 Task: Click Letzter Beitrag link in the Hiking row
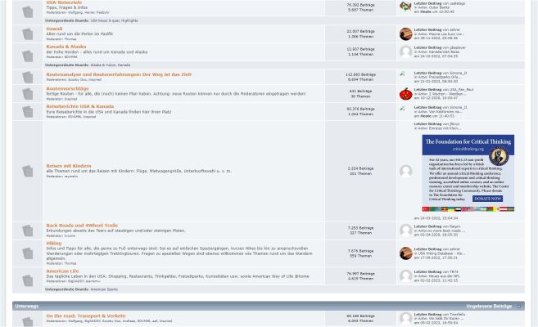pos(427,249)
